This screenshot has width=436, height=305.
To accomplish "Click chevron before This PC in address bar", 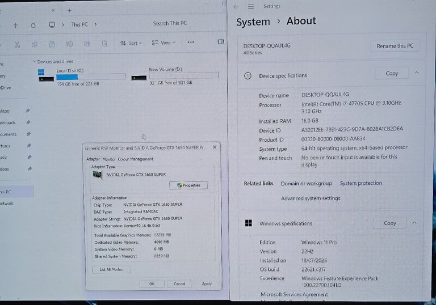I will [63, 25].
